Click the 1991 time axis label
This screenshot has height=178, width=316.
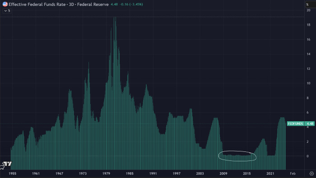[x=153, y=173]
